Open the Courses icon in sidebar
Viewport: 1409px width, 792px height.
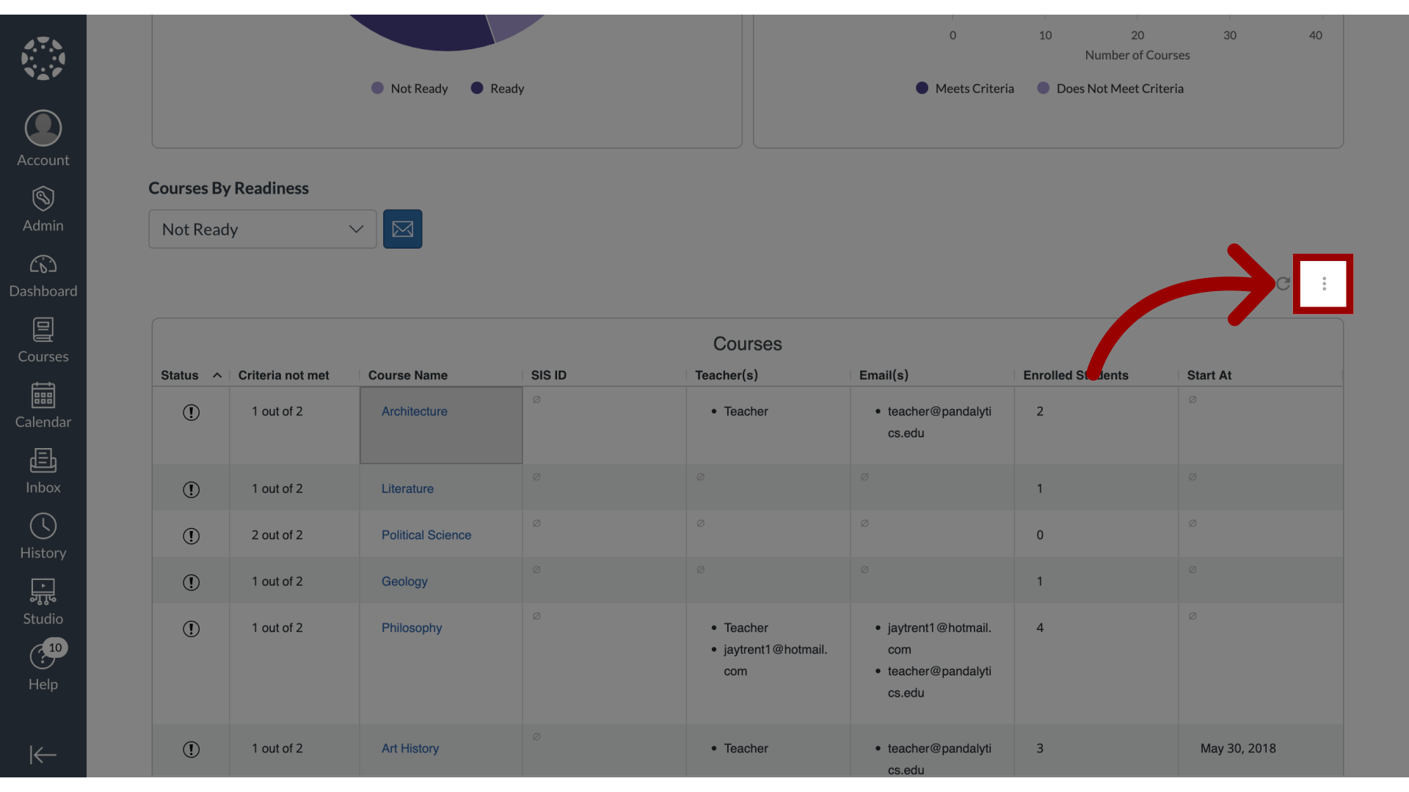point(43,340)
